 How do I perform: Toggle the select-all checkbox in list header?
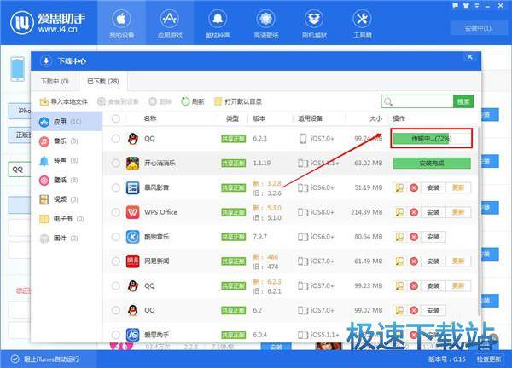pos(115,118)
